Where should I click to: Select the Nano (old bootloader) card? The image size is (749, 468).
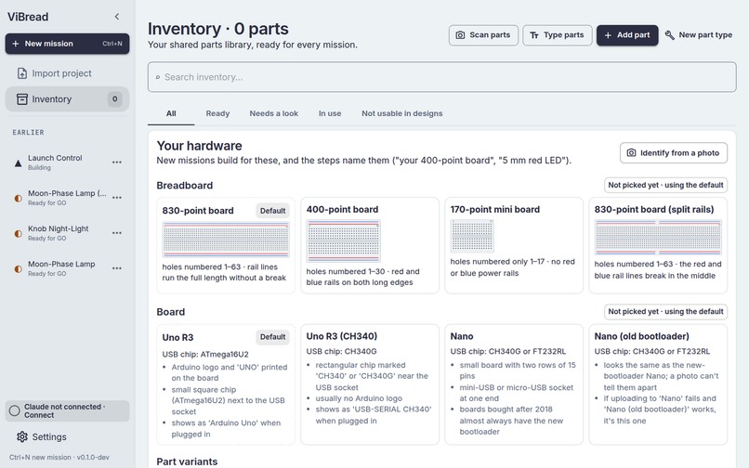658,384
